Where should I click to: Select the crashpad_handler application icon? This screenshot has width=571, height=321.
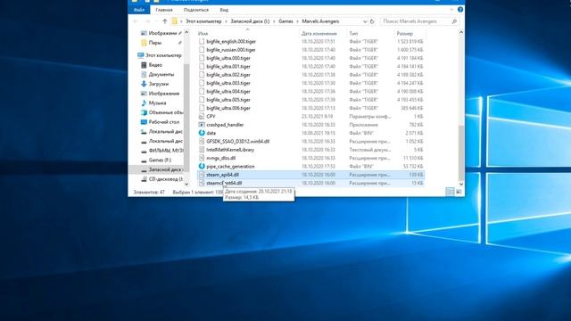tap(202, 125)
